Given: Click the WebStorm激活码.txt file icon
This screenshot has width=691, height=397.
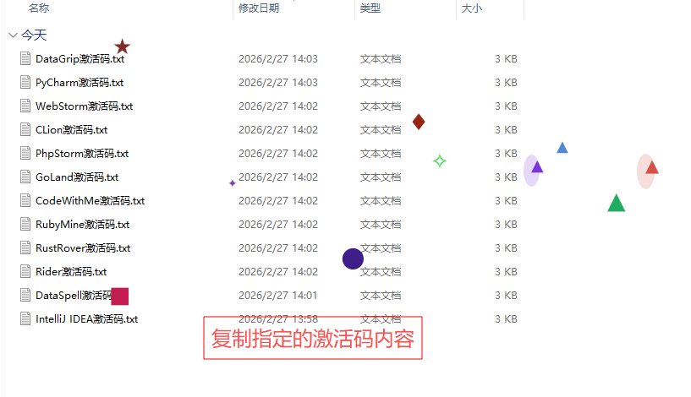Looking at the screenshot, I should pos(25,106).
